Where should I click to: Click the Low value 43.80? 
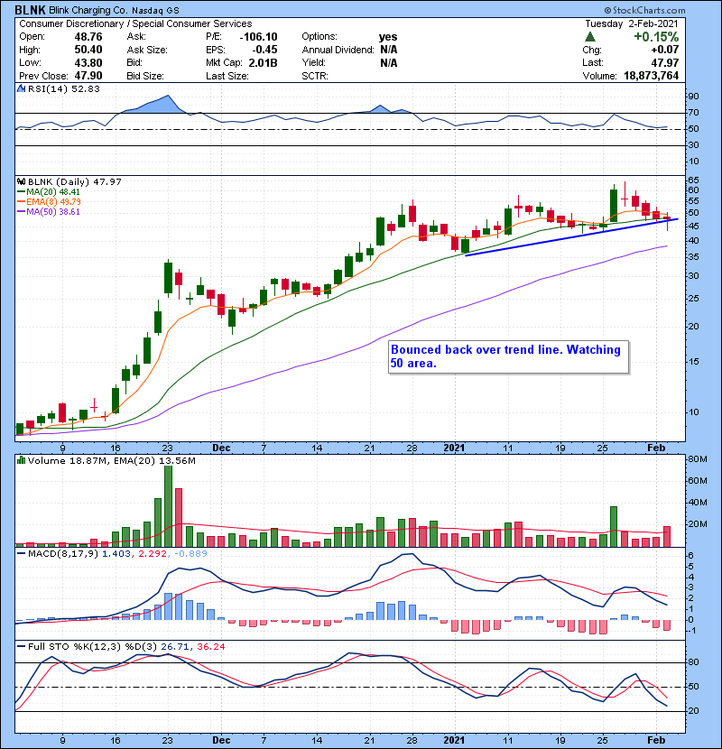pos(88,62)
